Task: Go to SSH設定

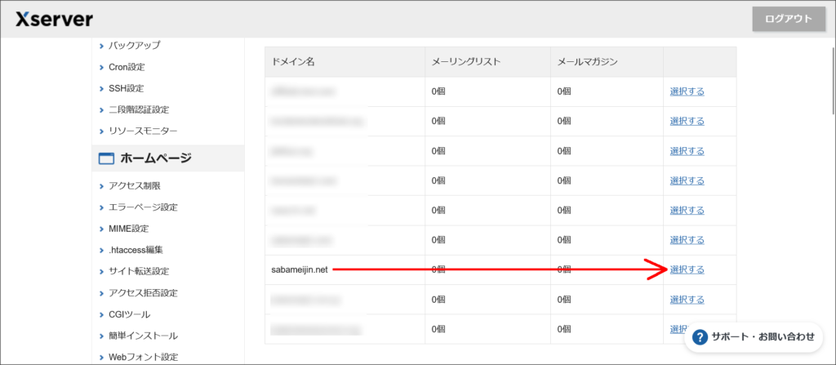Action: pyautogui.click(x=126, y=88)
